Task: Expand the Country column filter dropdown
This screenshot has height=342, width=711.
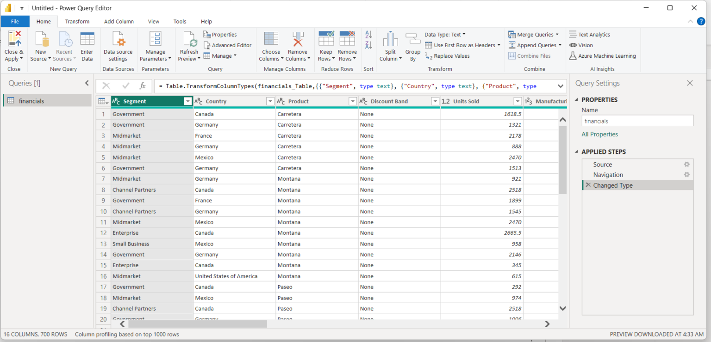Action: click(270, 101)
